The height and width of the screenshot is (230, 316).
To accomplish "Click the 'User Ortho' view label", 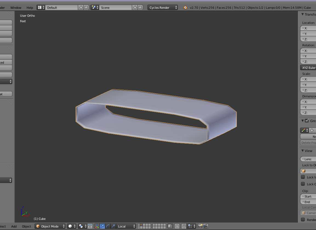I will (27, 16).
